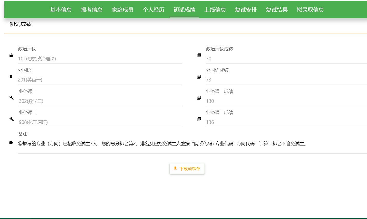The height and width of the screenshot is (219, 367).
Task: Click the 101(思想政治理论) field
Action: point(100,59)
